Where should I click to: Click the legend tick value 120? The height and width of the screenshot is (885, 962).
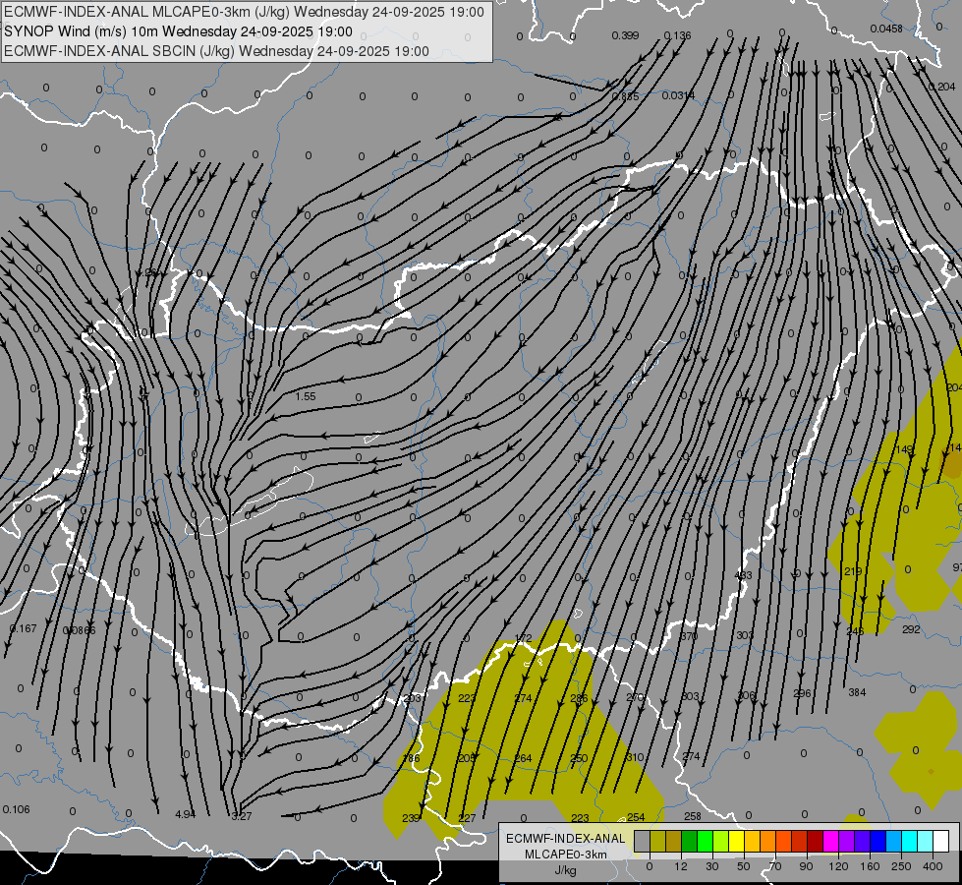click(838, 866)
